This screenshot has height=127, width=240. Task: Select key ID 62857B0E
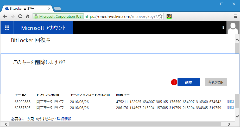coord(22,108)
